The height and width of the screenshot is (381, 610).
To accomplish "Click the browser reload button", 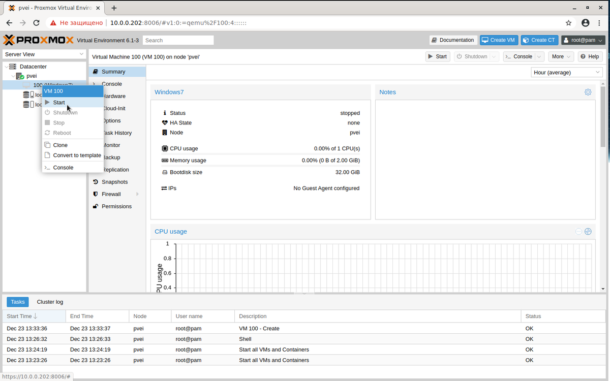I will click(x=36, y=23).
